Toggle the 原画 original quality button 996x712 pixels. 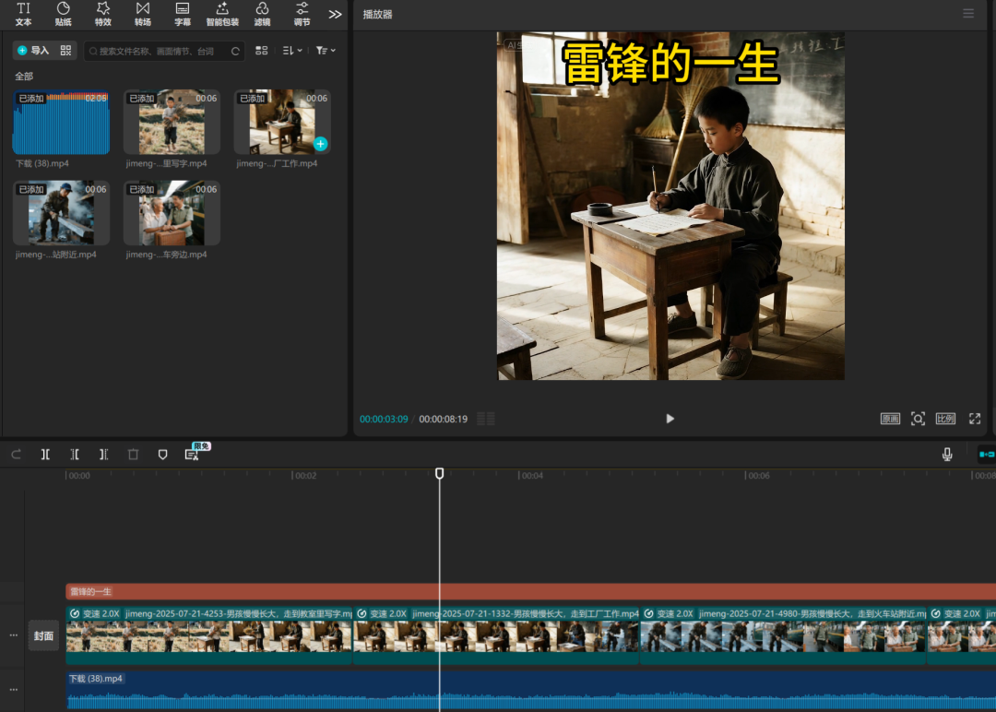pos(890,419)
